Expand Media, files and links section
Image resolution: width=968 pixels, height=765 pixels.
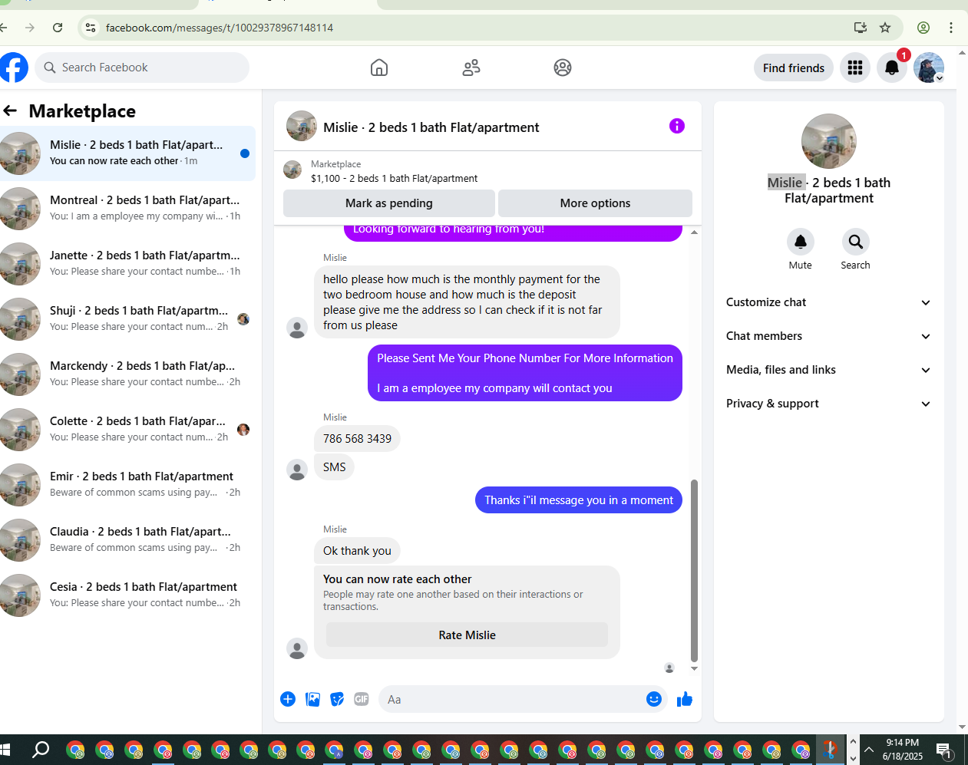[829, 370]
